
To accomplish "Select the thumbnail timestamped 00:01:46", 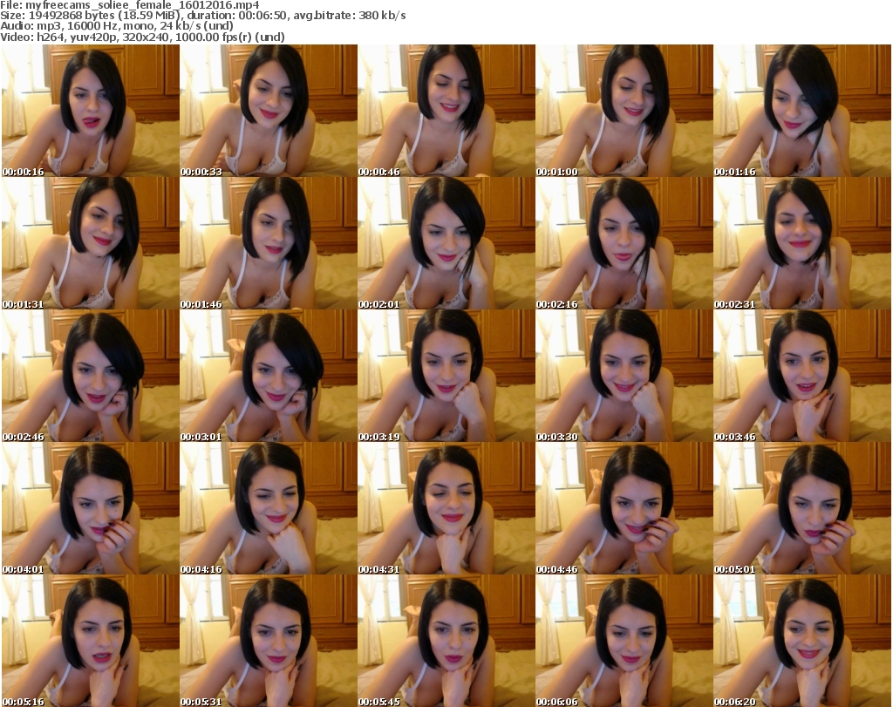I will point(269,243).
